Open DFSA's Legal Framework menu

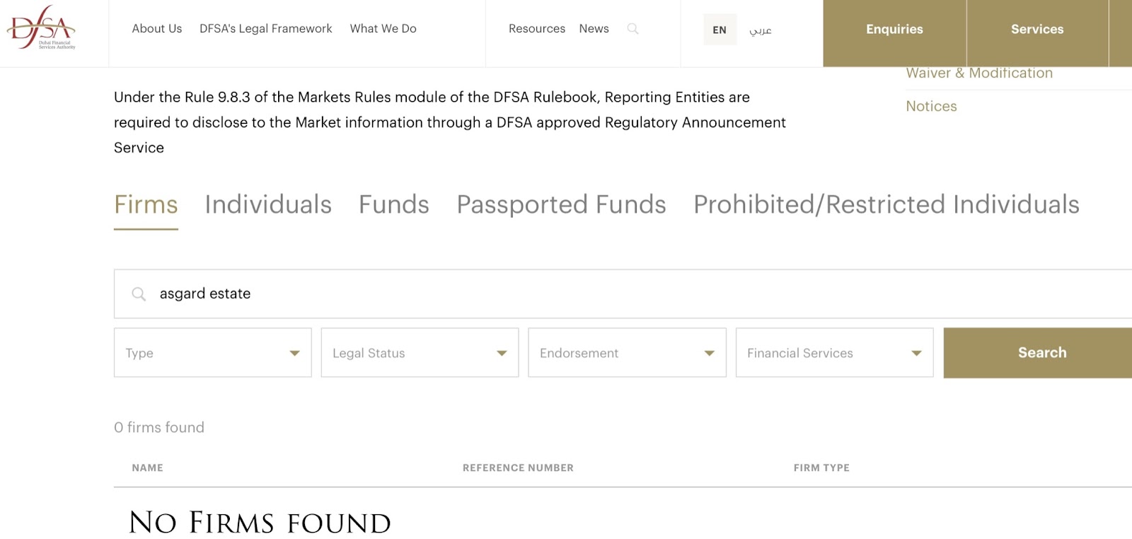265,29
